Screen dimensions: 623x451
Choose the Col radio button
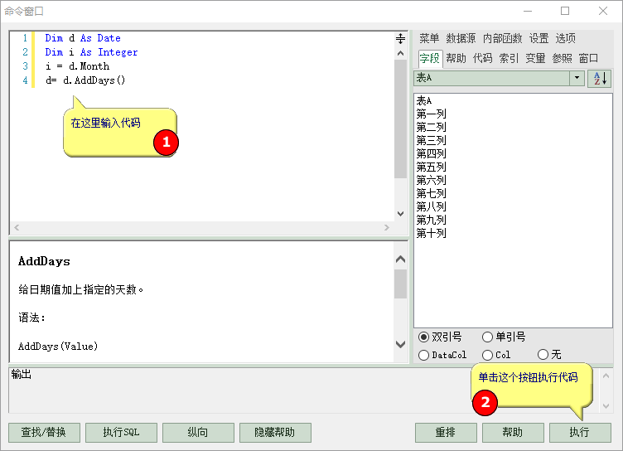tap(487, 355)
